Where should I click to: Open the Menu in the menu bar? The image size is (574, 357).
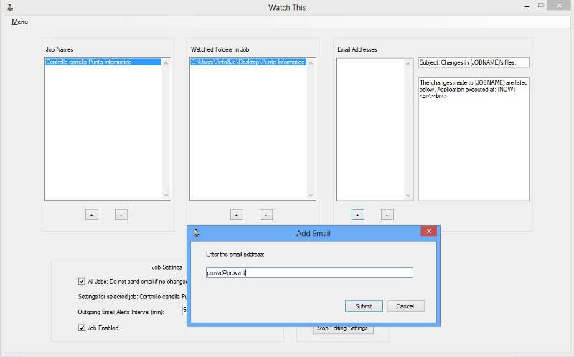point(20,22)
